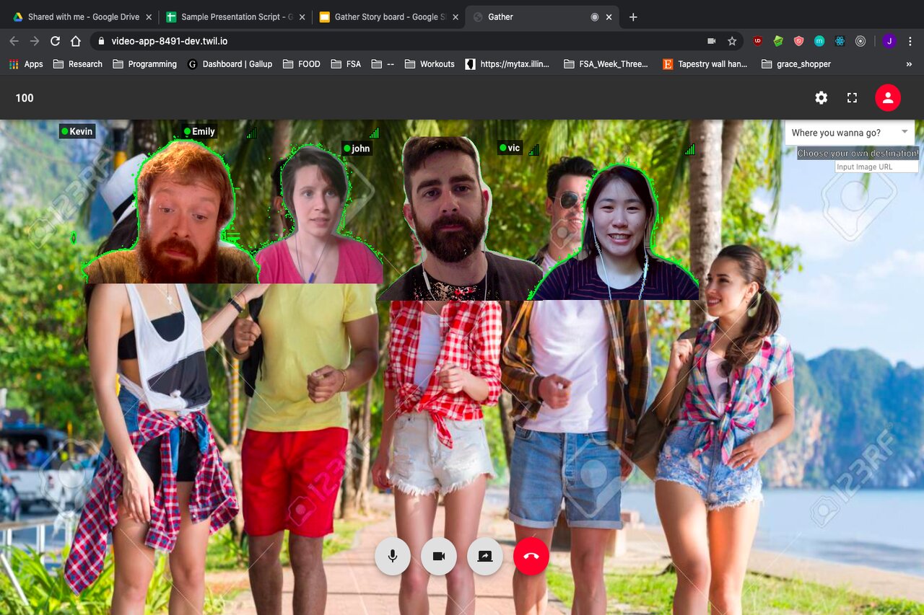Open Apps bookmarks shortcut

click(26, 64)
